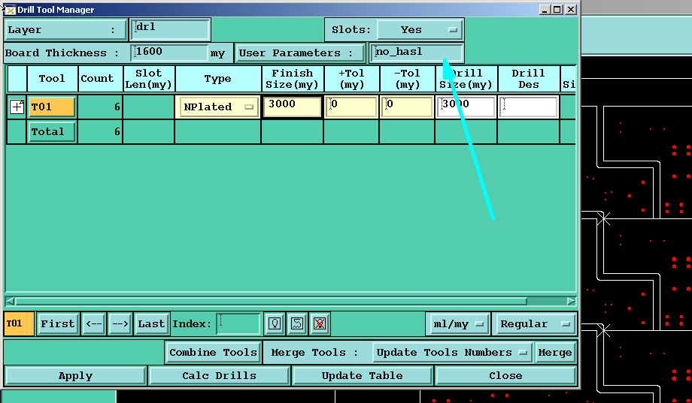This screenshot has width=692, height=403.
Task: Go to First tool
Action: point(58,323)
